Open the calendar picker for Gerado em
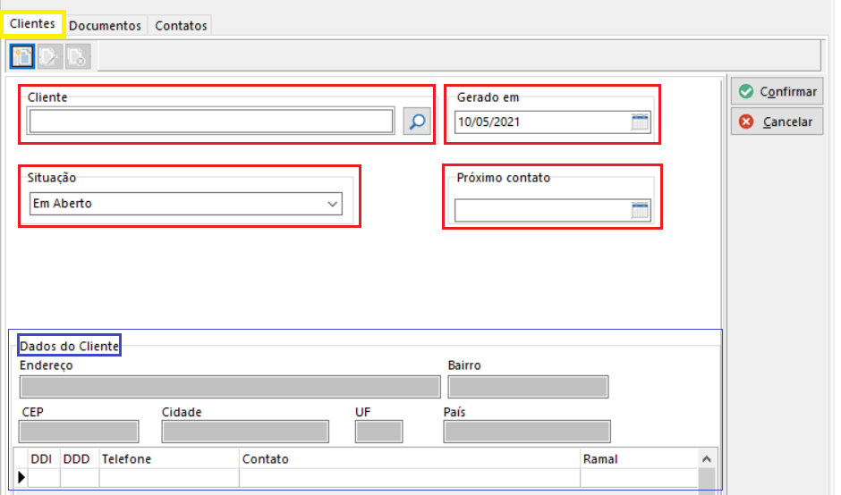The image size is (841, 495). click(x=640, y=122)
